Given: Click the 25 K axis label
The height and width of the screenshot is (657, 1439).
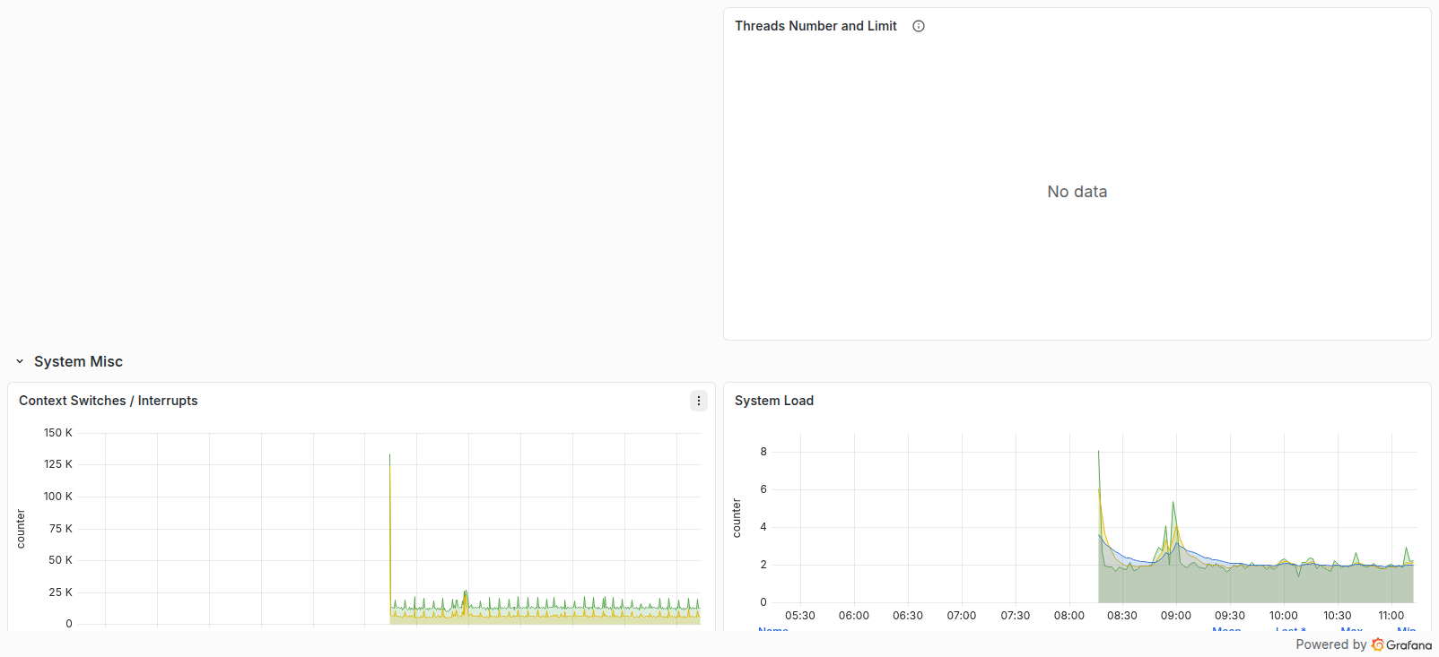Looking at the screenshot, I should [61, 592].
